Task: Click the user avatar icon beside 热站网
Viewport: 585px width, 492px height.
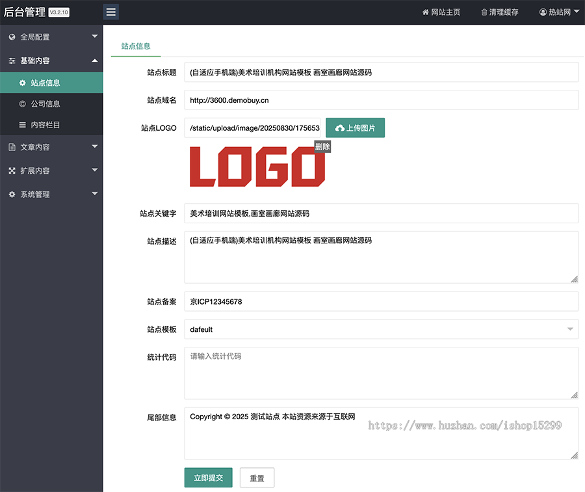Action: pyautogui.click(x=543, y=12)
